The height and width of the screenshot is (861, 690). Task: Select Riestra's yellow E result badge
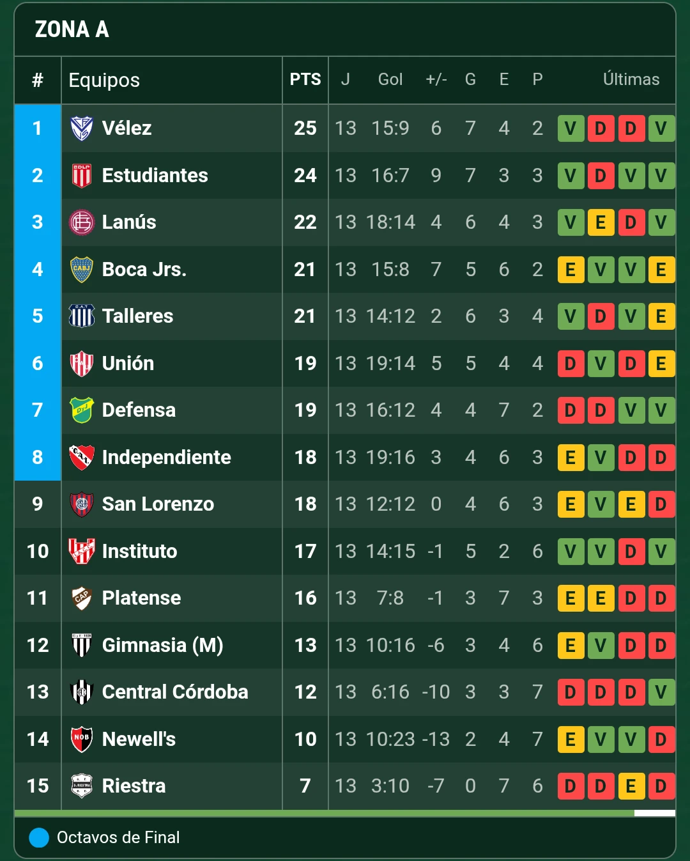pos(631,786)
